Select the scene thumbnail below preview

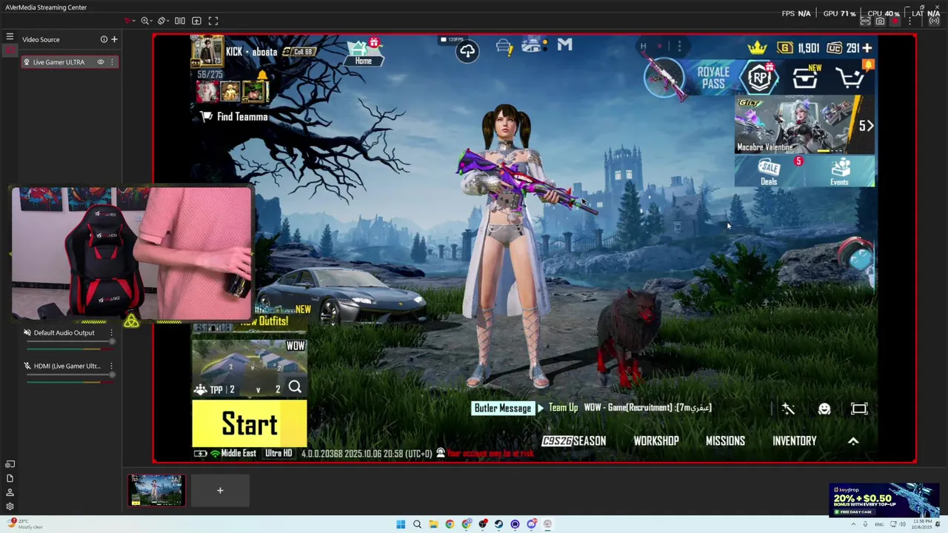[x=156, y=490]
